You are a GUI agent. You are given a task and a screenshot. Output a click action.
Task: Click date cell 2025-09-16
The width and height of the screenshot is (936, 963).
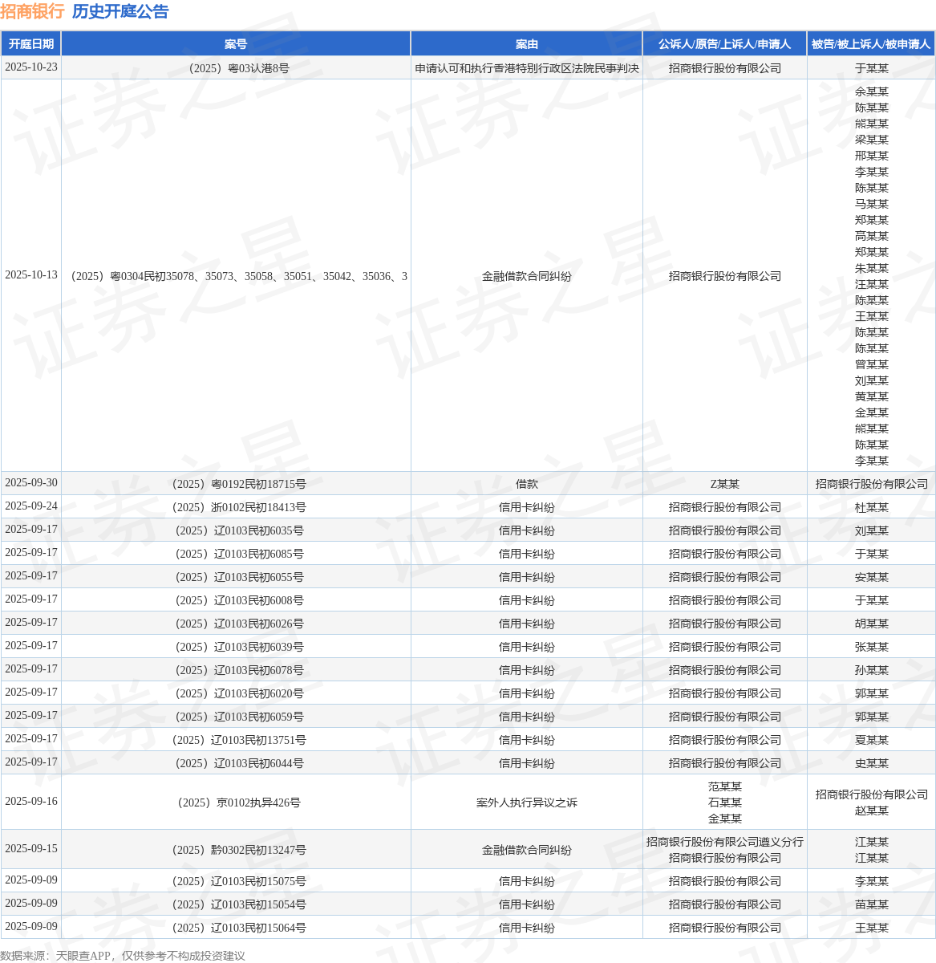point(31,802)
